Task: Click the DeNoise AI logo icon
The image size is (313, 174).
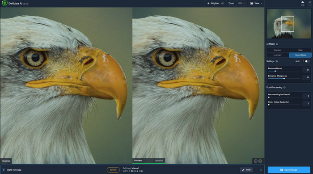Action: coord(4,4)
